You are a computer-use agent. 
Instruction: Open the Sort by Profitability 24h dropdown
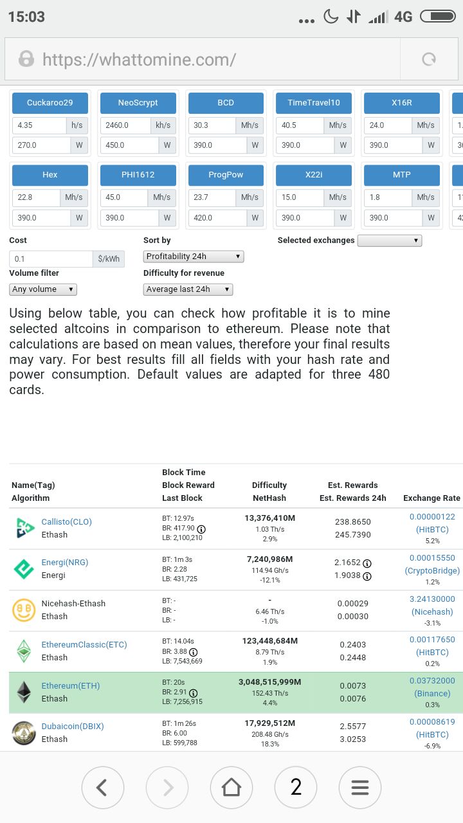(x=194, y=257)
